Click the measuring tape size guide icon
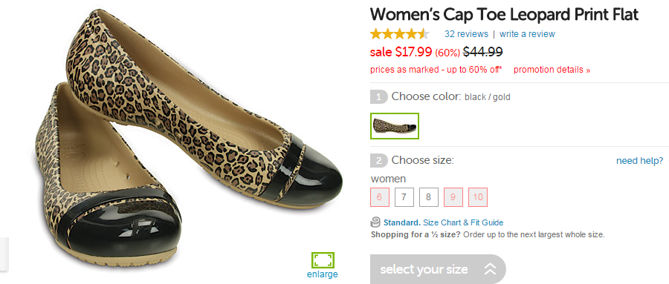Image resolution: width=669 pixels, height=284 pixels. (375, 222)
